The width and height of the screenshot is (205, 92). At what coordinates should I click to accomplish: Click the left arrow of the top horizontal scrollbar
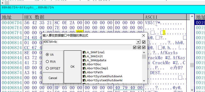[x=3, y=3]
